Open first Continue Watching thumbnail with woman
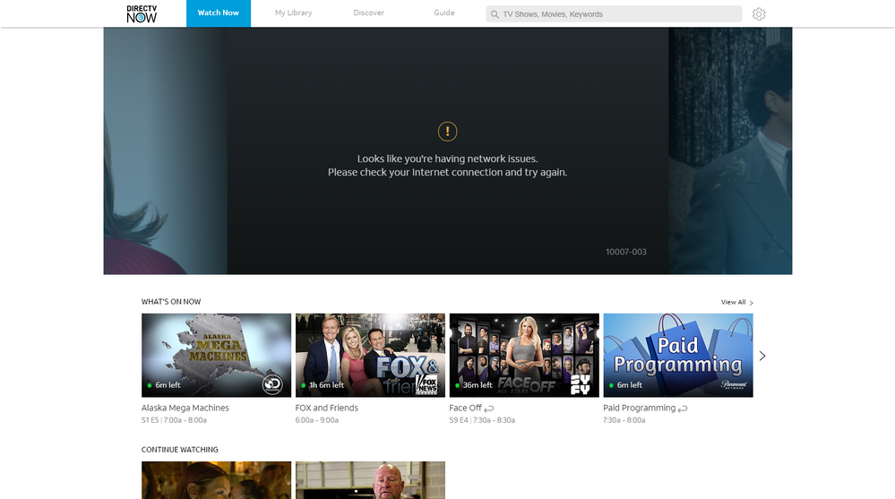The height and width of the screenshot is (499, 895). [216, 480]
